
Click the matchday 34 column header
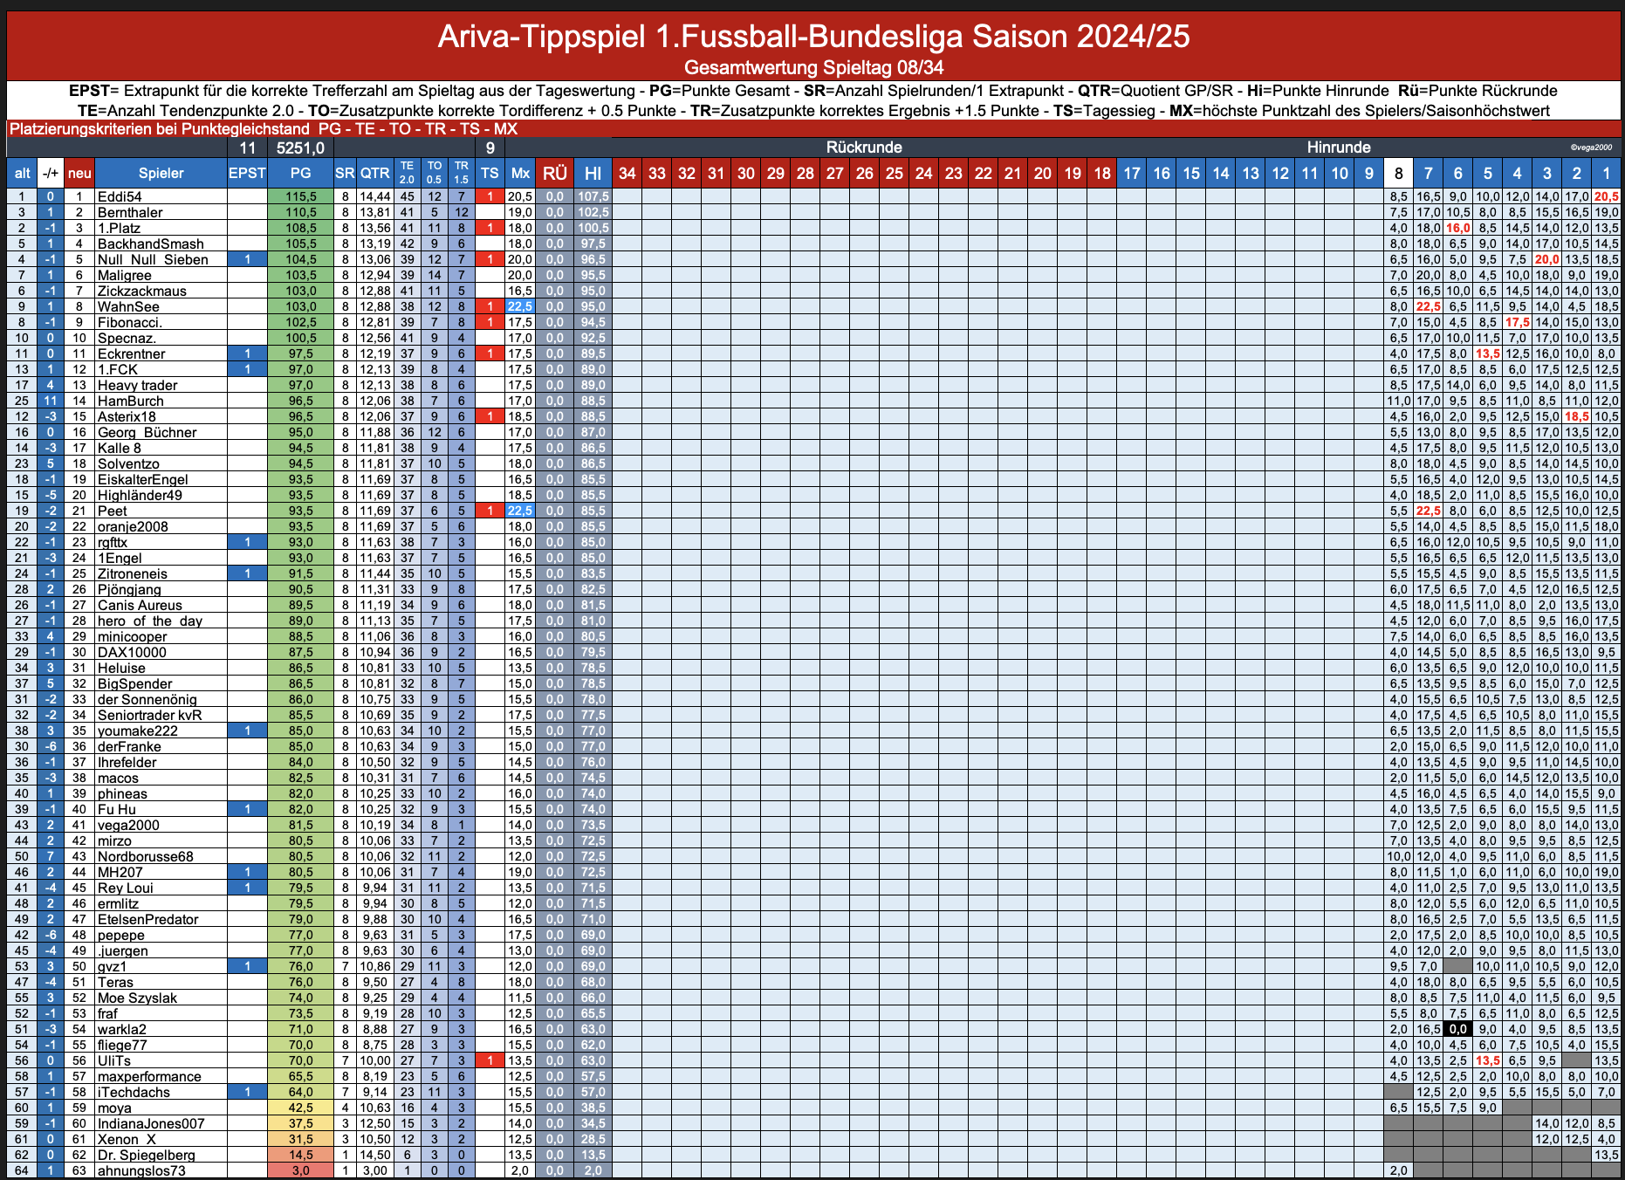point(627,173)
